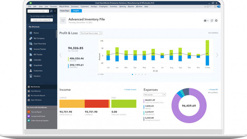Open the File menu
This screenshot has height=139, width=247.
30,6
